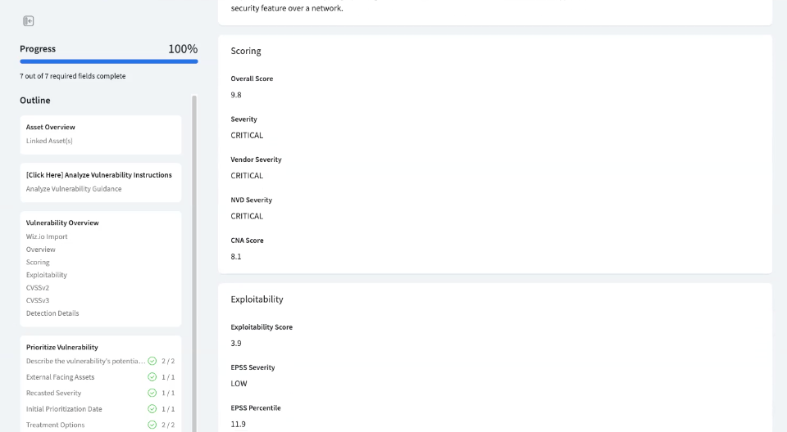Open Asset Overview section in outline

tap(50, 128)
